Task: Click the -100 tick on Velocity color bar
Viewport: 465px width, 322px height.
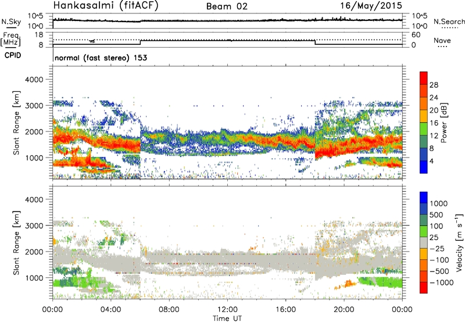Action: [439, 260]
